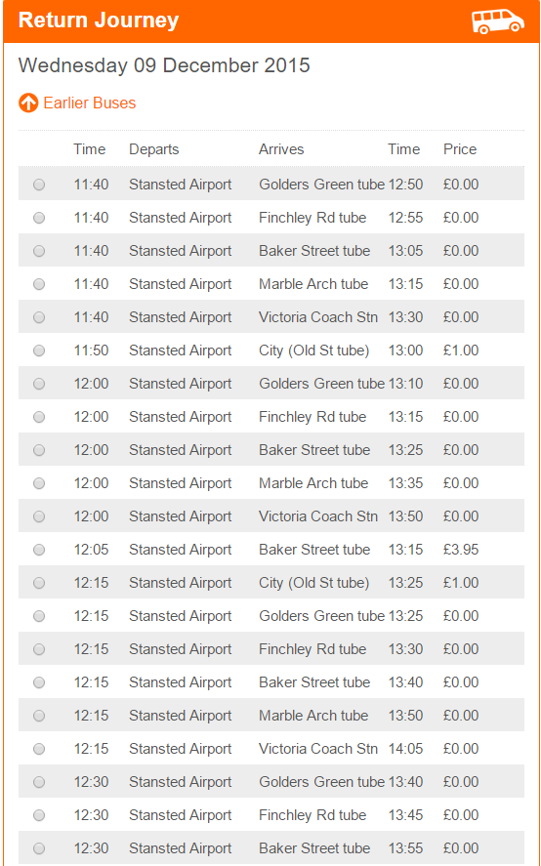Select 11:50 bus to City (Old St tube)
Screen dimensions: 541x866
[x=39, y=351]
